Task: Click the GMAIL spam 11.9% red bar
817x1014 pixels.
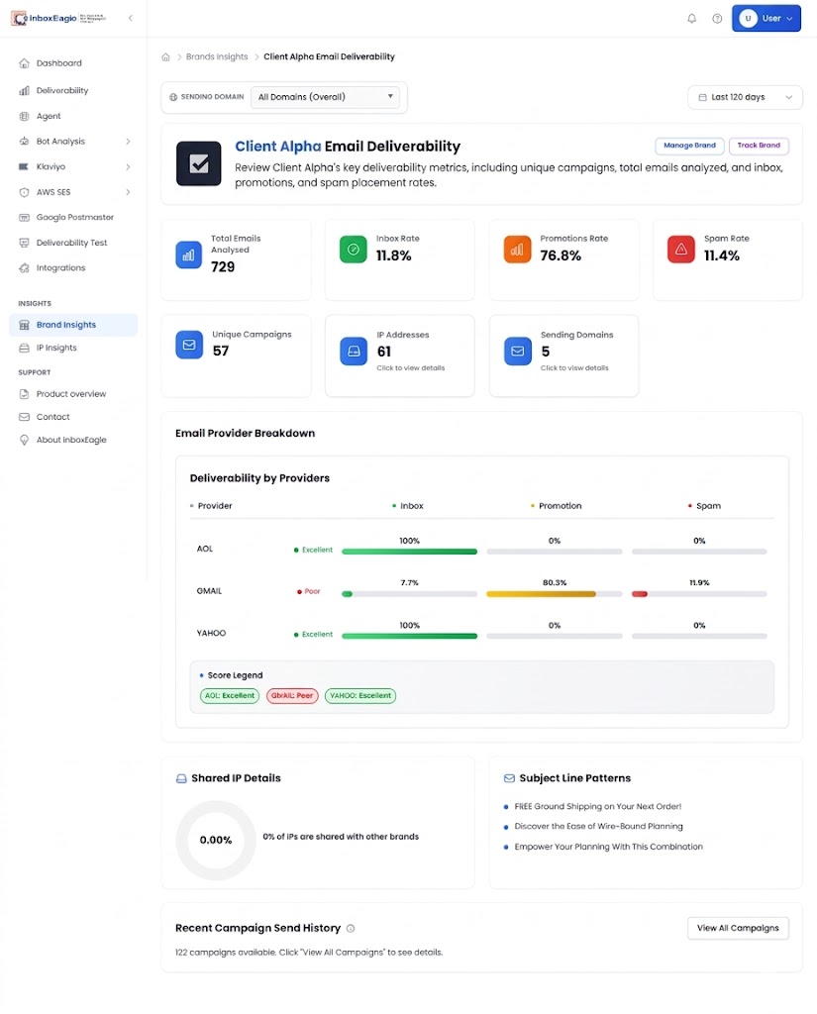Action: [640, 594]
